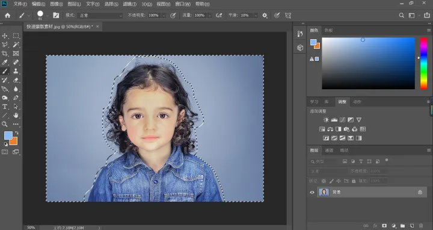Expand the 不透明度 opacity dropdown arrow
The width and height of the screenshot is (433, 230).
click(164, 16)
